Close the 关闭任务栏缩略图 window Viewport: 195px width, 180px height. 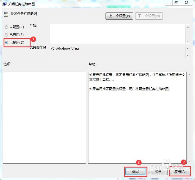pos(186,3)
